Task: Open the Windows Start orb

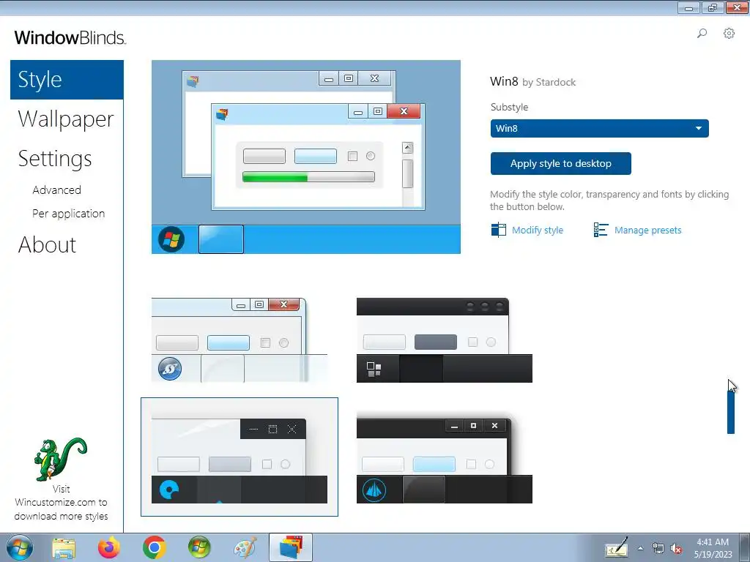Action: (20, 547)
